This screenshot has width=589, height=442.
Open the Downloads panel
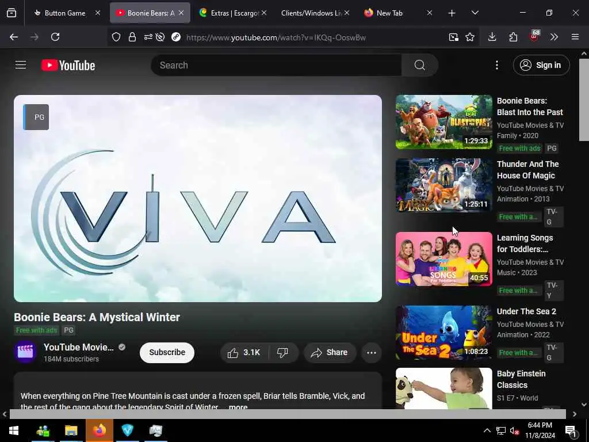[x=492, y=37]
